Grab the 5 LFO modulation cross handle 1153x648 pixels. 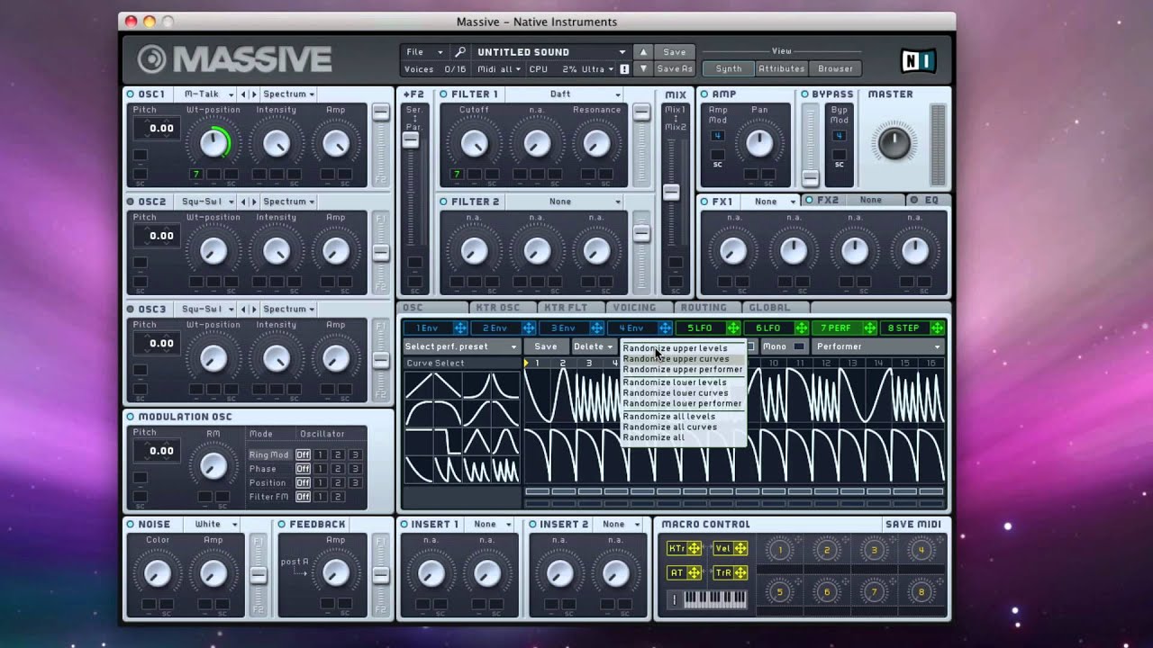point(733,328)
